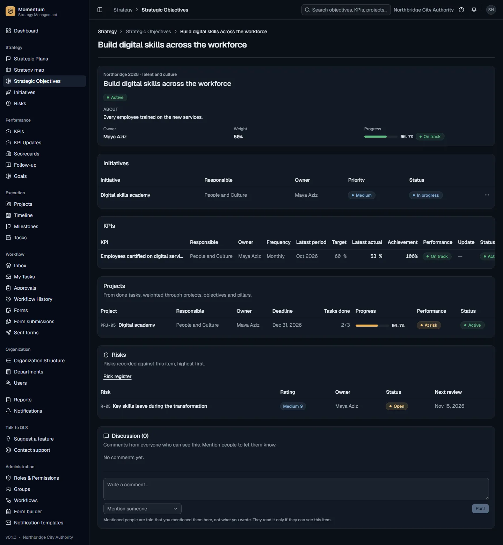Image resolution: width=503 pixels, height=545 pixels.
Task: Click the SH user avatar
Action: click(491, 10)
